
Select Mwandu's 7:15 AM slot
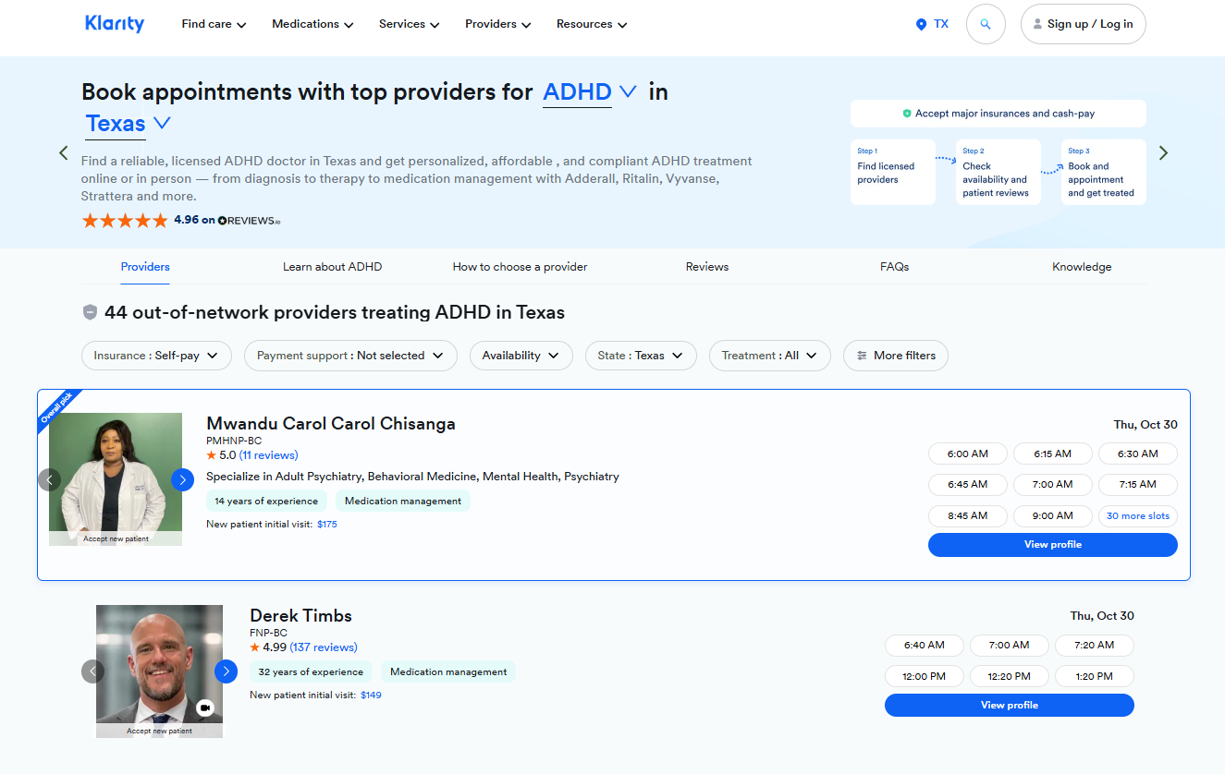(x=1138, y=485)
